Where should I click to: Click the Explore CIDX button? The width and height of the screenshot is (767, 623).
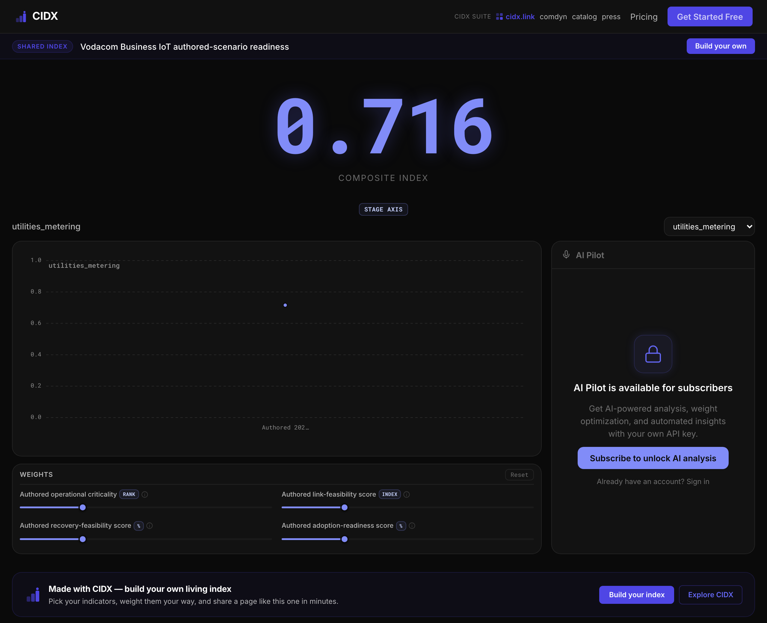(x=711, y=595)
